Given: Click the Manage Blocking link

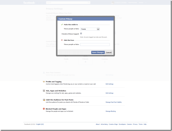Looking at the screenshot, I should pyautogui.click(x=111, y=111).
